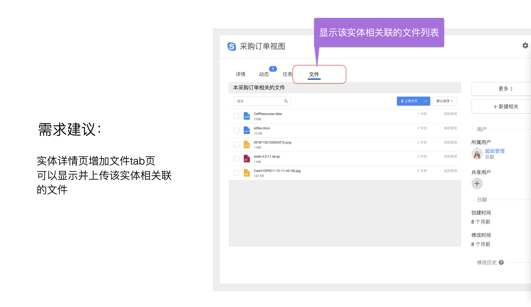Viewport: 531px width, 307px height.
Task: Select the png icon beside 20181102122054212.png
Action: click(247, 144)
